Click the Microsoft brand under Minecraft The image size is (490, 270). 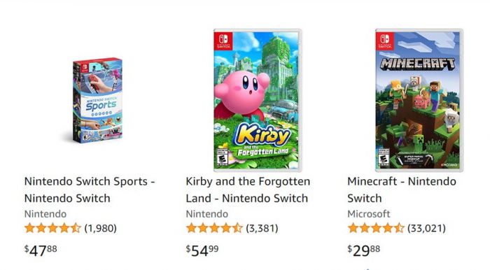click(369, 214)
